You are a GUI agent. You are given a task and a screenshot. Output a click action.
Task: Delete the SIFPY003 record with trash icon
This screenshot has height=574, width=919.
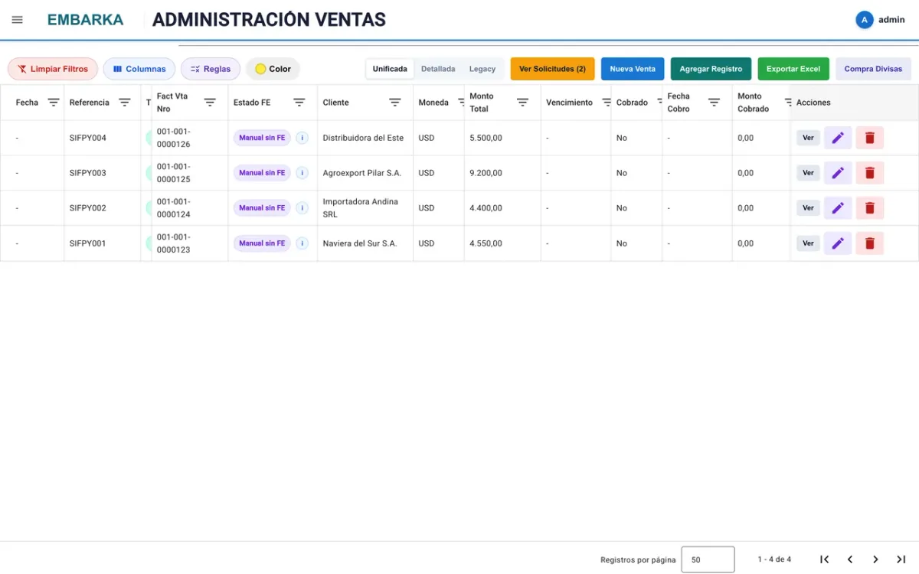[x=870, y=173]
